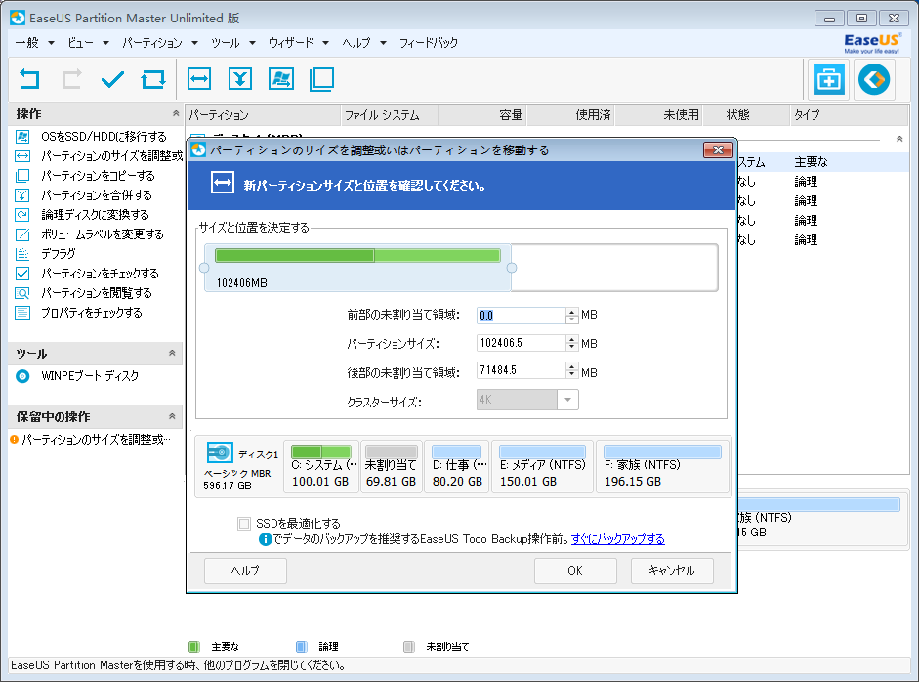Screen dimensions: 919x682
Task: Select C: システム 100.01 GB partition block
Action: click(321, 467)
